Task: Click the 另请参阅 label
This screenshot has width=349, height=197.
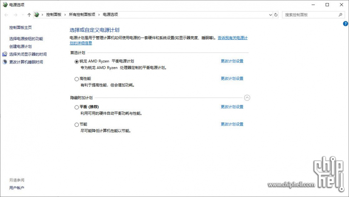Action: click(x=17, y=180)
